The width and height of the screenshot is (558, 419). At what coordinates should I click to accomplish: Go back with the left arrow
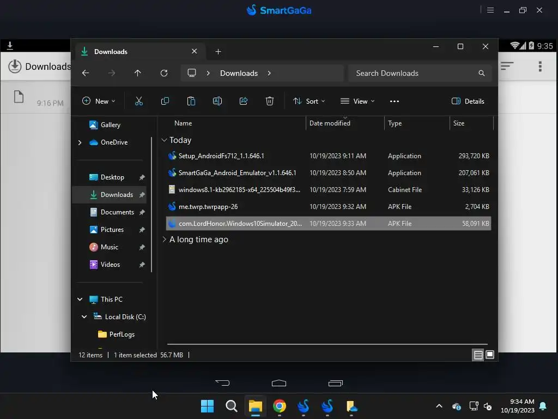(x=86, y=73)
